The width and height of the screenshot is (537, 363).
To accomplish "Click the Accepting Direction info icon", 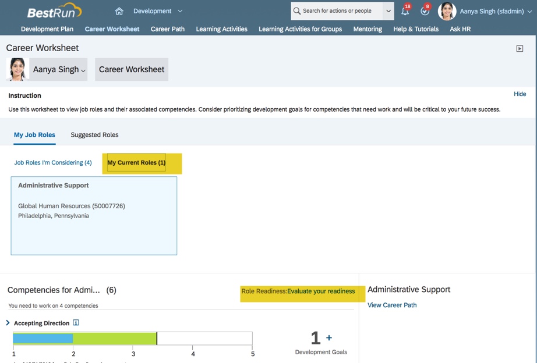I will point(76,323).
